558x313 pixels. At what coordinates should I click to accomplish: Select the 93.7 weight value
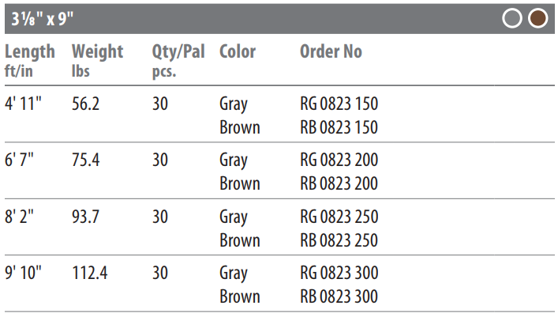[85, 217]
